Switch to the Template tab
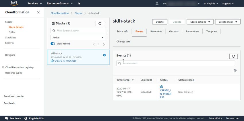 [212, 32]
